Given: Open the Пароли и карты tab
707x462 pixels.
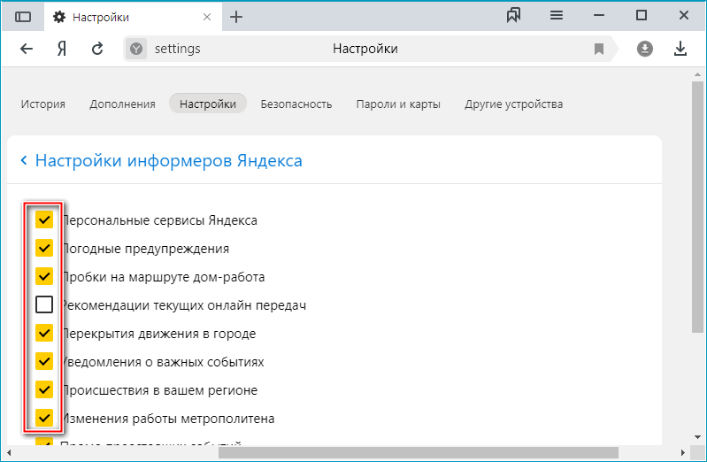Looking at the screenshot, I should pos(398,104).
